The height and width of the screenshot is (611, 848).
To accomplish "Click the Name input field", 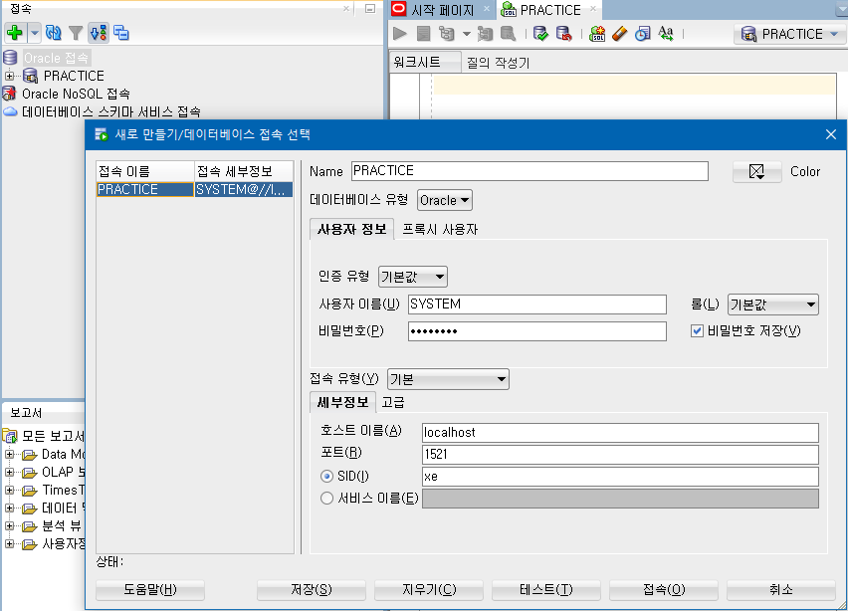I will point(530,171).
